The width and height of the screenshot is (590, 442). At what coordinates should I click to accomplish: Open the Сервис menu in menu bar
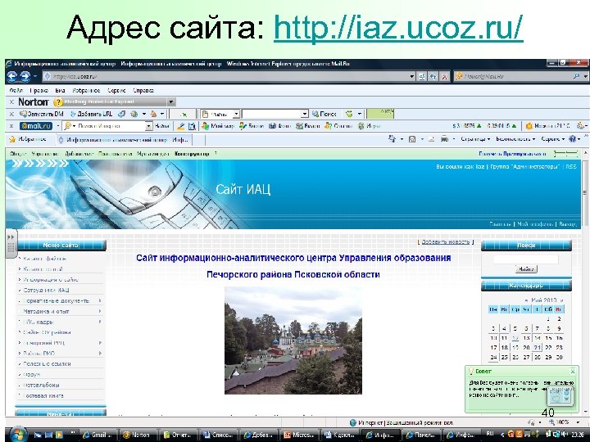click(x=116, y=90)
